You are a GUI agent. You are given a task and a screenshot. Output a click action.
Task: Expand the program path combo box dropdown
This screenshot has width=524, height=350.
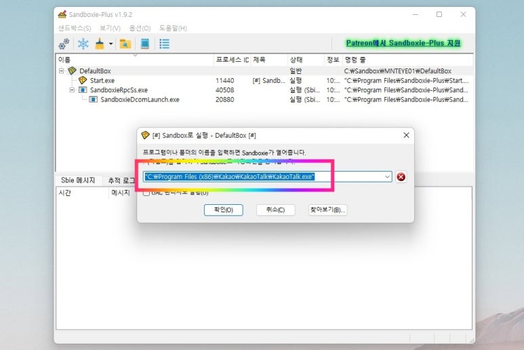tap(387, 176)
